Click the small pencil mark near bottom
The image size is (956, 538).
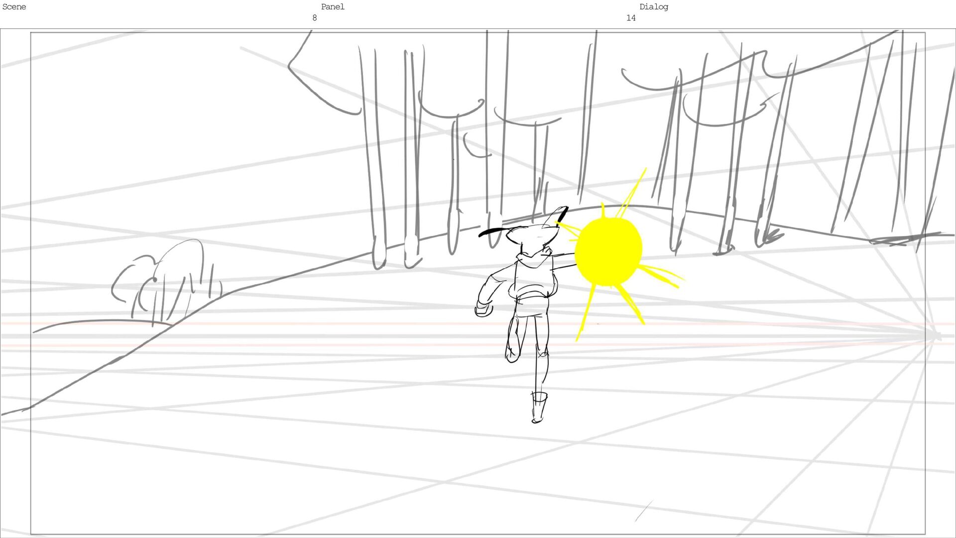(x=643, y=511)
